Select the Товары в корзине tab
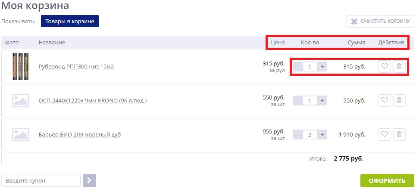The width and height of the screenshot is (416, 189). tap(70, 21)
